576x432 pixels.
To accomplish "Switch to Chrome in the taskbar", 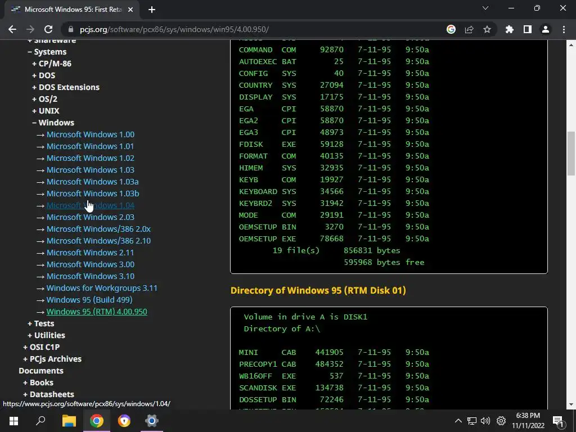I will pyautogui.click(x=96, y=421).
